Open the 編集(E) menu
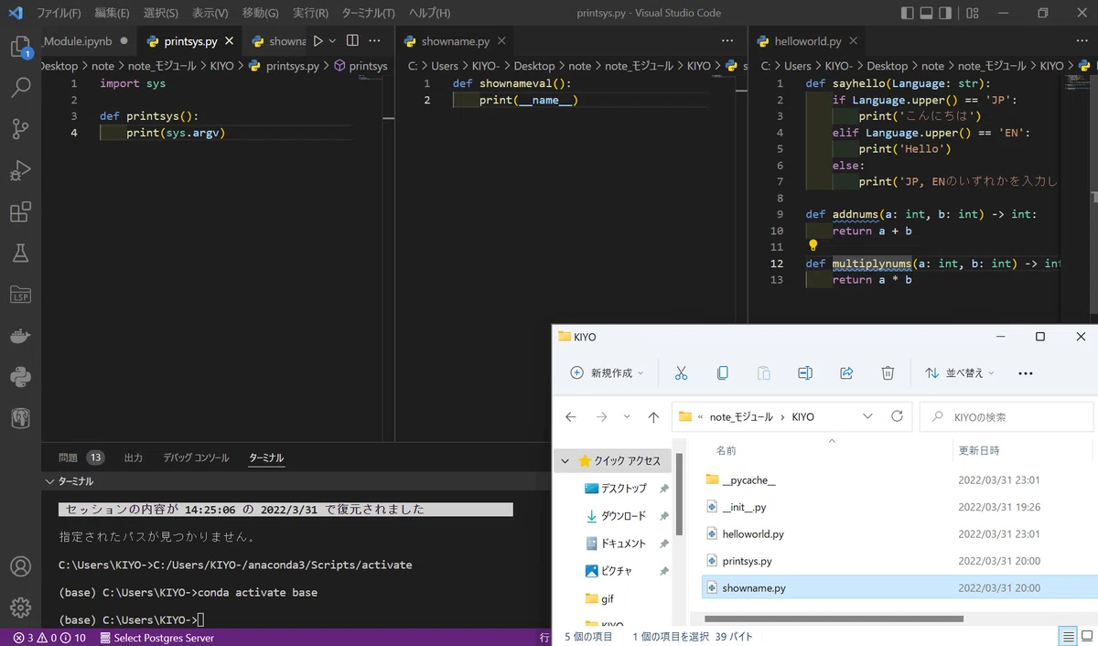This screenshot has height=646, width=1098. 112,13
